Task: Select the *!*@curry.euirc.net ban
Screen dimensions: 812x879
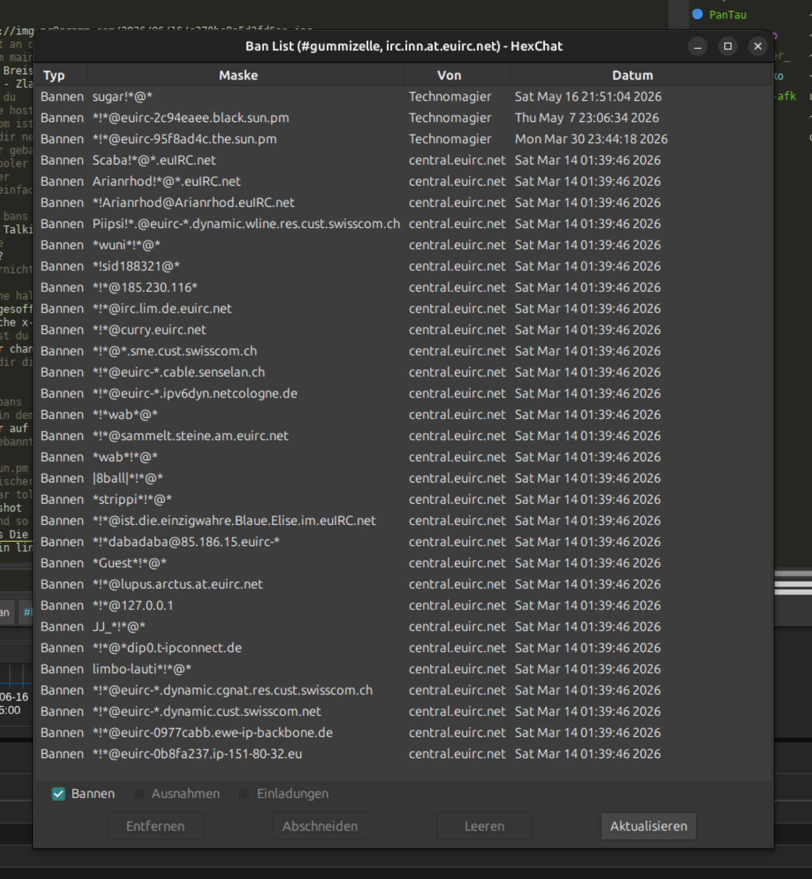Action: 149,330
